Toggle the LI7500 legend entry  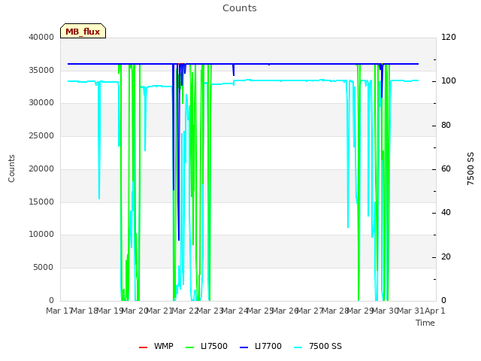[207, 346]
